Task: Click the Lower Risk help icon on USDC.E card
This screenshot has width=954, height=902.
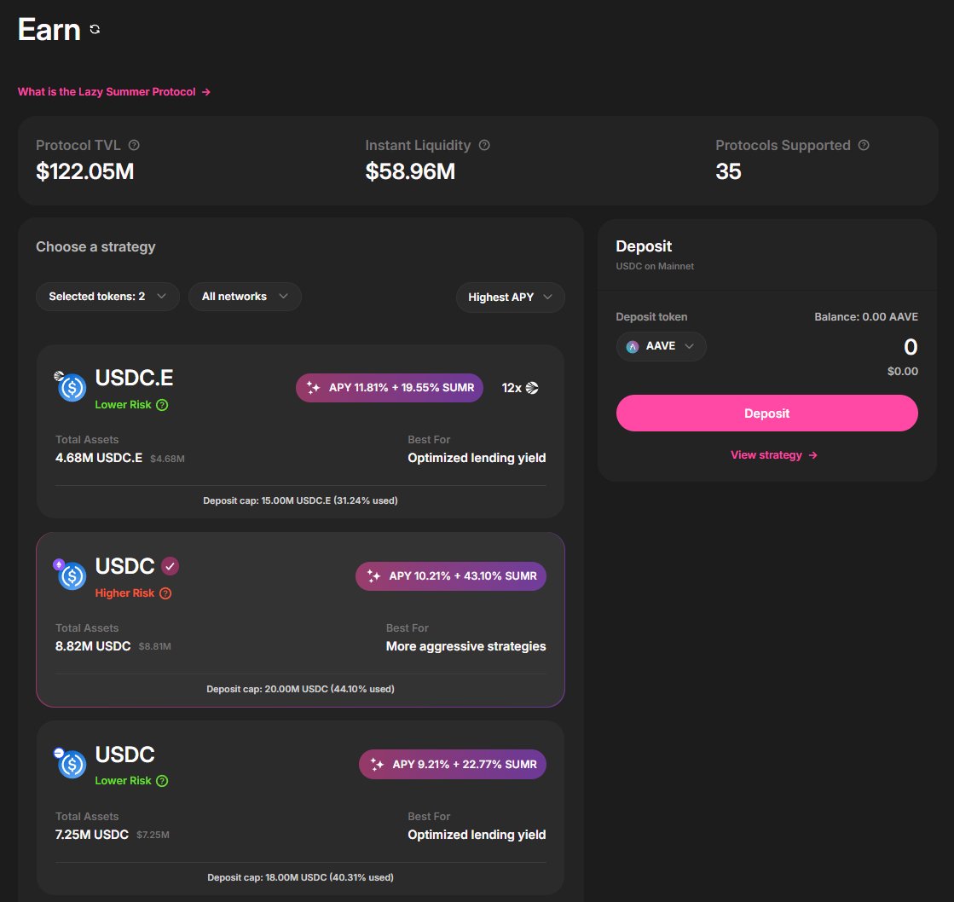Action: pos(162,405)
